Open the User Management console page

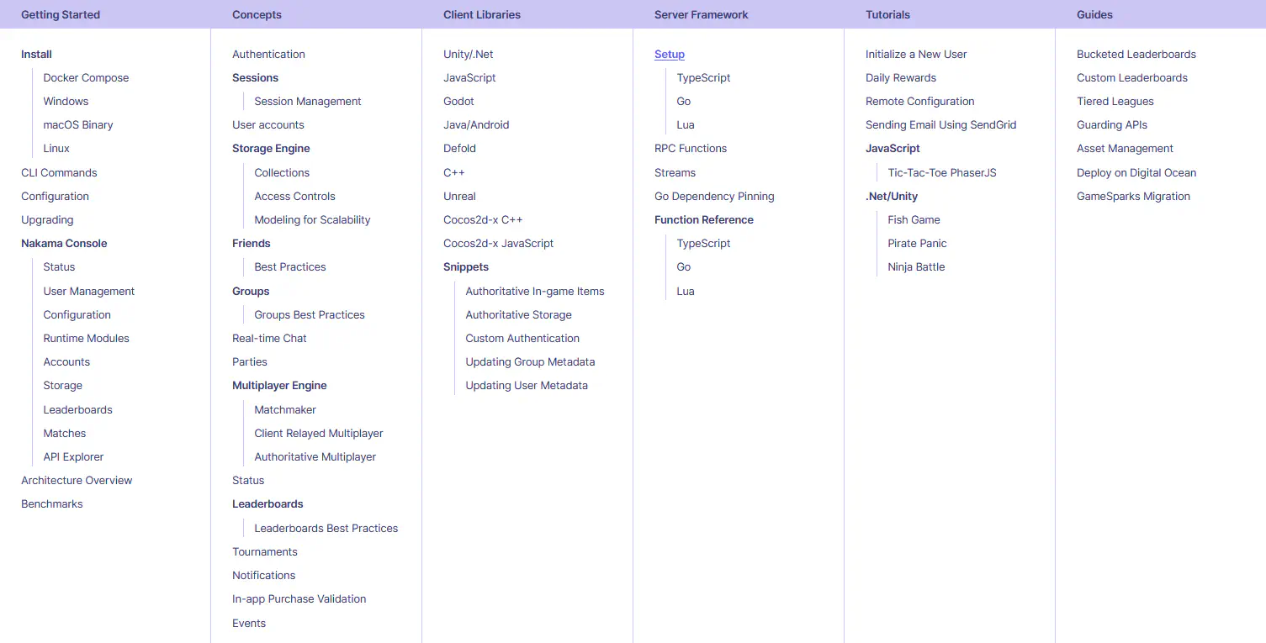coord(89,291)
